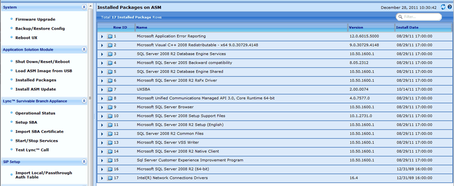Screen dimensions: 454x186
Task: Click the package icon in row 17
Action: coord(110,178)
